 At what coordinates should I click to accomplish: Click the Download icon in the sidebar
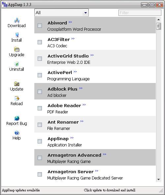[x=17, y=20]
